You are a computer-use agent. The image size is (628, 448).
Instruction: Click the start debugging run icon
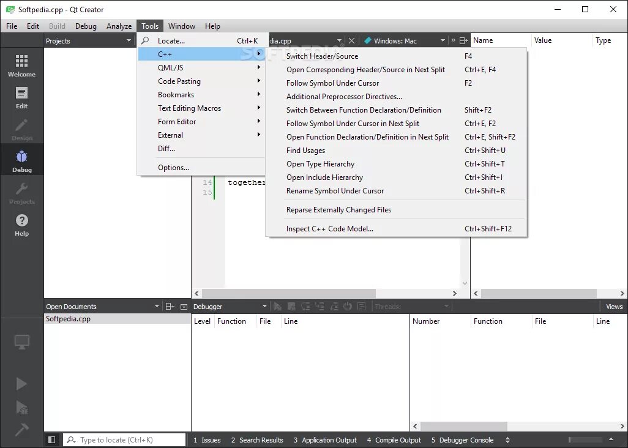tap(21, 407)
